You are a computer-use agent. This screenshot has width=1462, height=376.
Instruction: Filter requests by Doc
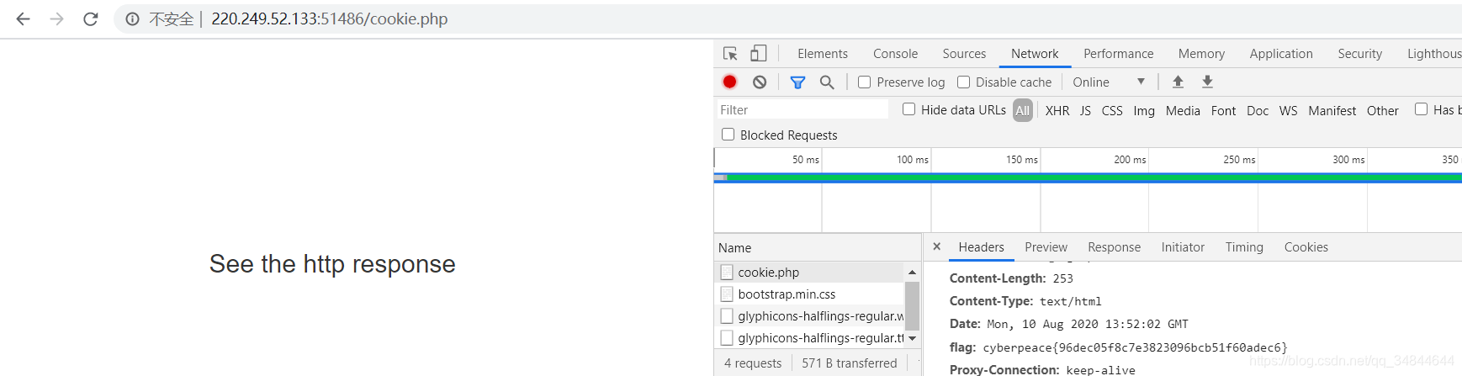pyautogui.click(x=1258, y=110)
